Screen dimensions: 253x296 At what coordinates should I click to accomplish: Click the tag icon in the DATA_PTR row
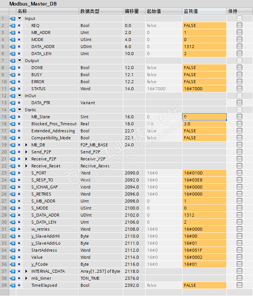click(x=13, y=103)
